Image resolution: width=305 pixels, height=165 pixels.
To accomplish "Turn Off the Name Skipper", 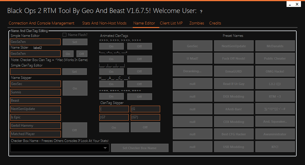I will (x=74, y=130).
